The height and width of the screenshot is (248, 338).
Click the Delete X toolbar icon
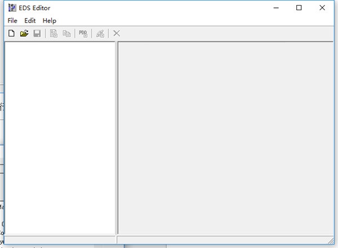pyautogui.click(x=117, y=34)
